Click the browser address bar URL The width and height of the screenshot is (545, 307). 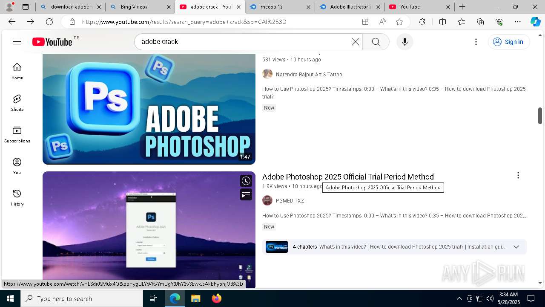[184, 22]
